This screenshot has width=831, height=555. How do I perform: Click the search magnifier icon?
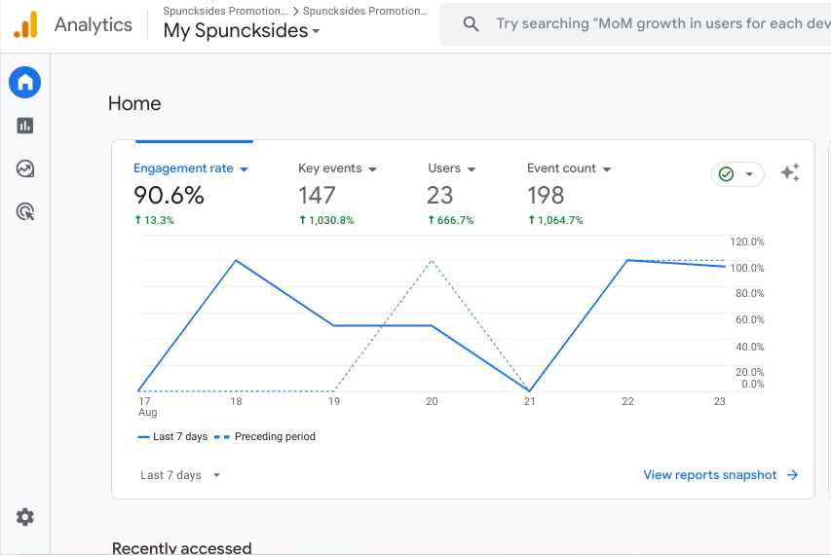pos(471,23)
